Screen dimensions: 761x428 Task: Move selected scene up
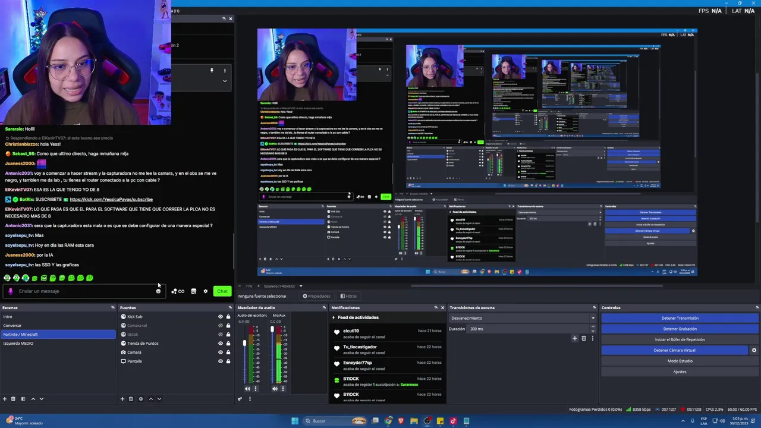tap(33, 399)
